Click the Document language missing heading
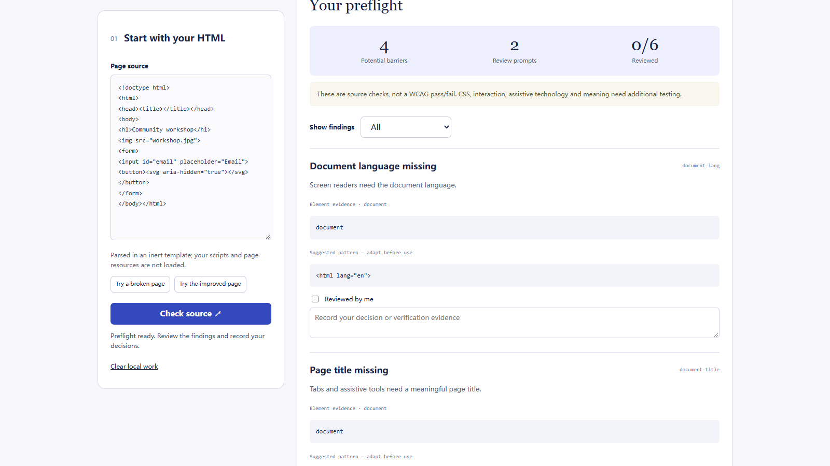The width and height of the screenshot is (830, 466). click(x=373, y=166)
